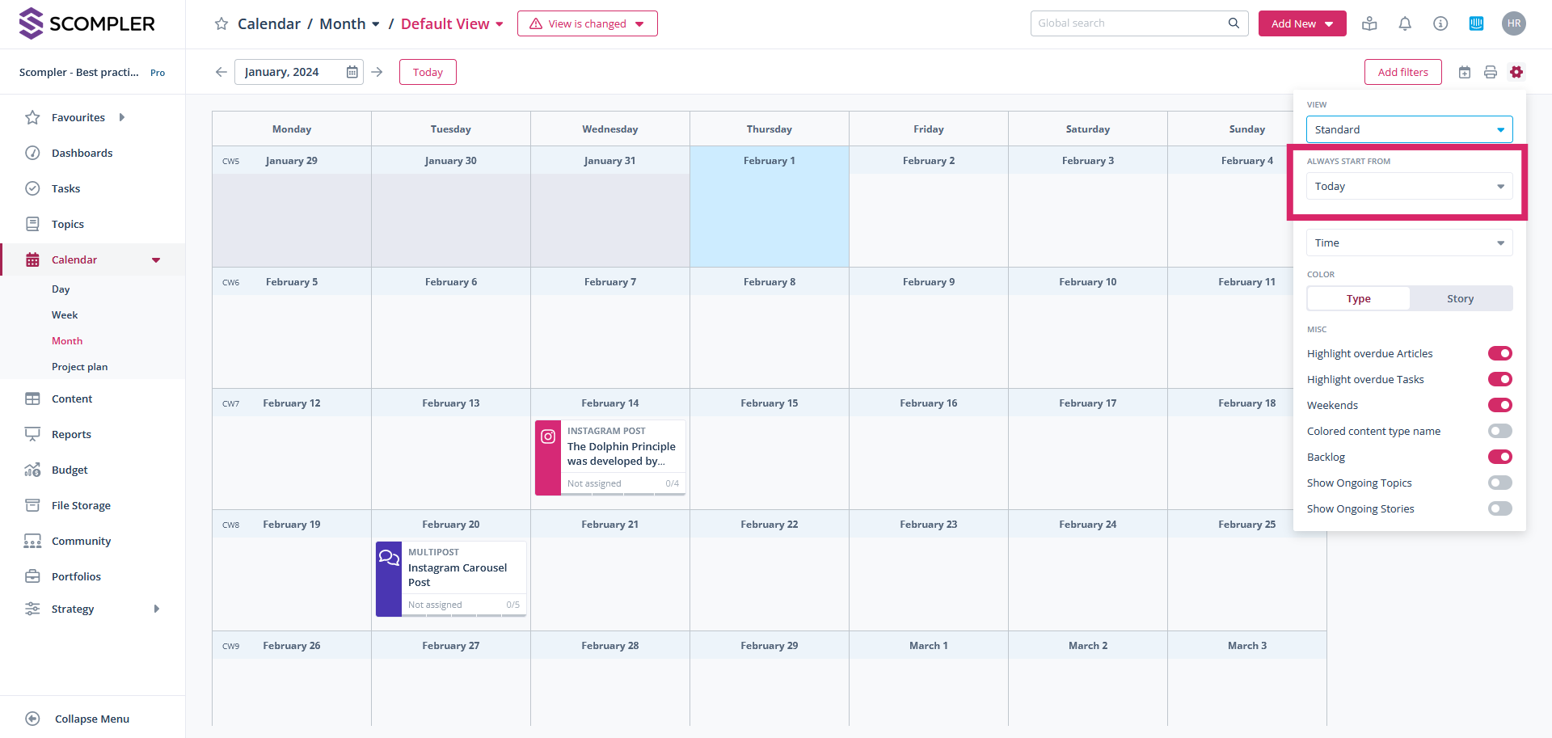Image resolution: width=1552 pixels, height=738 pixels.
Task: Click the HR user avatar
Action: click(1514, 23)
